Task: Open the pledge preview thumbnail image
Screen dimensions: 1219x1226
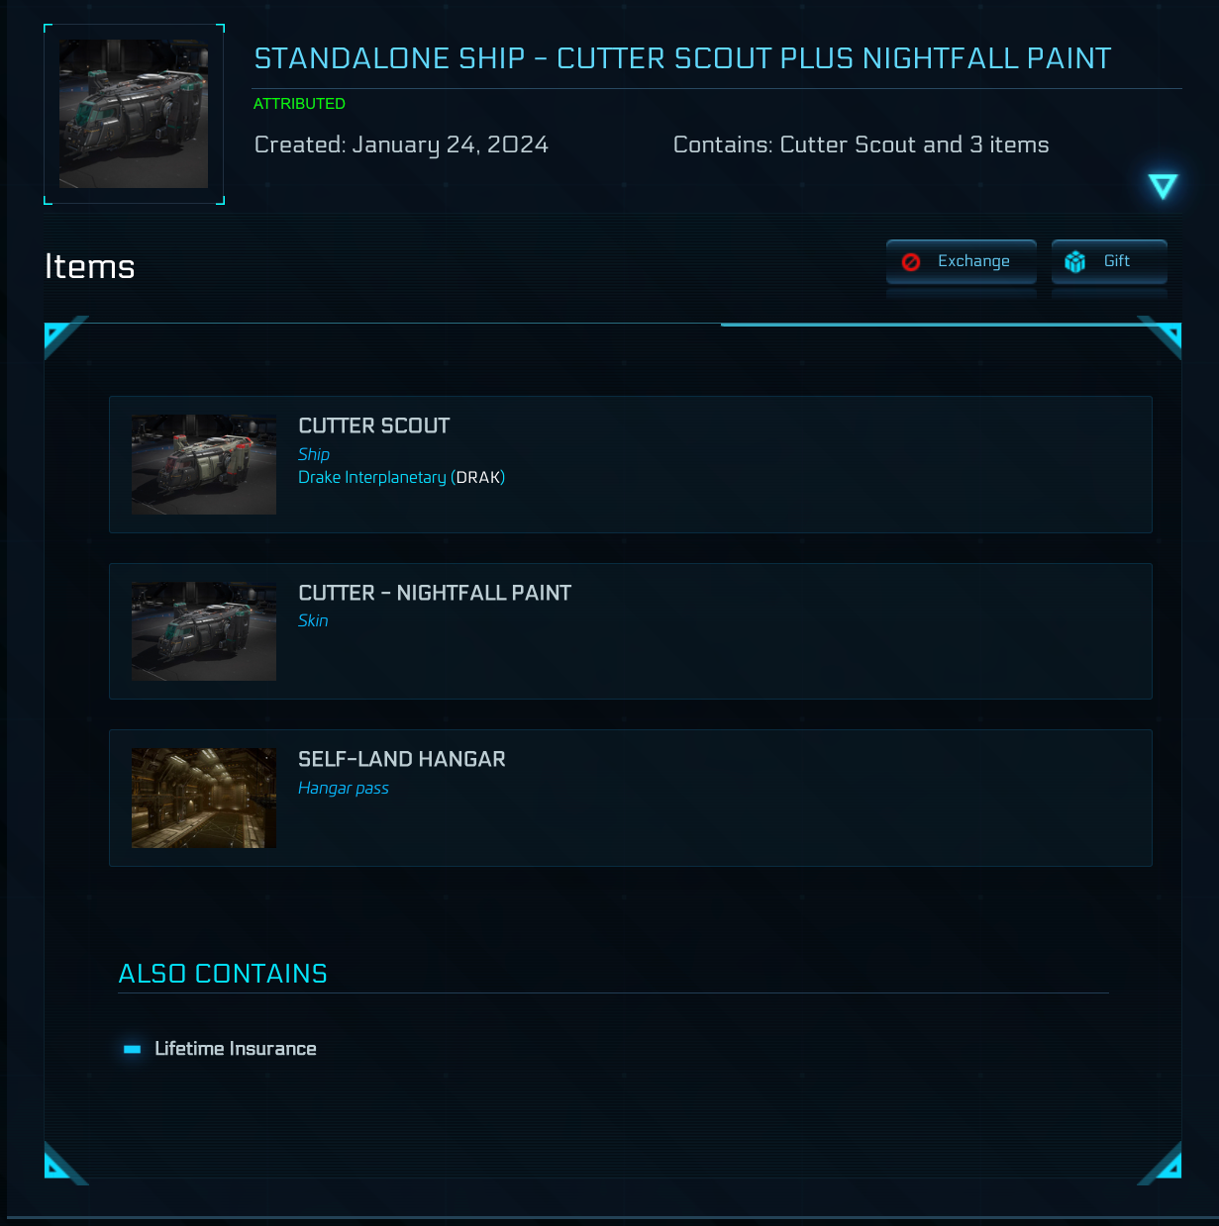Action: (134, 114)
